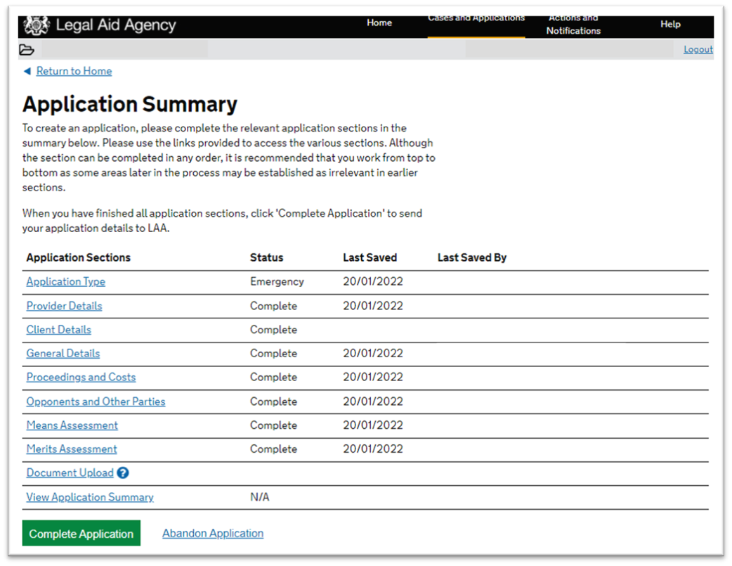
Task: Open the Help menu in the header
Action: click(x=670, y=25)
